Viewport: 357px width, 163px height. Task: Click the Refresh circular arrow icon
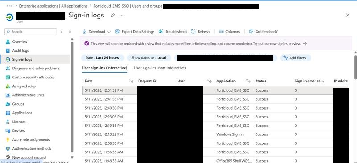tap(193, 32)
